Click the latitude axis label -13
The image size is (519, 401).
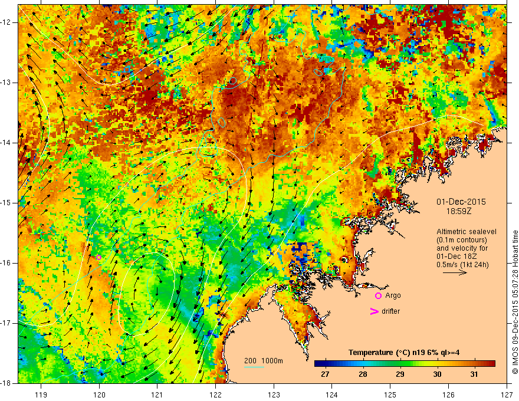tap(6, 83)
